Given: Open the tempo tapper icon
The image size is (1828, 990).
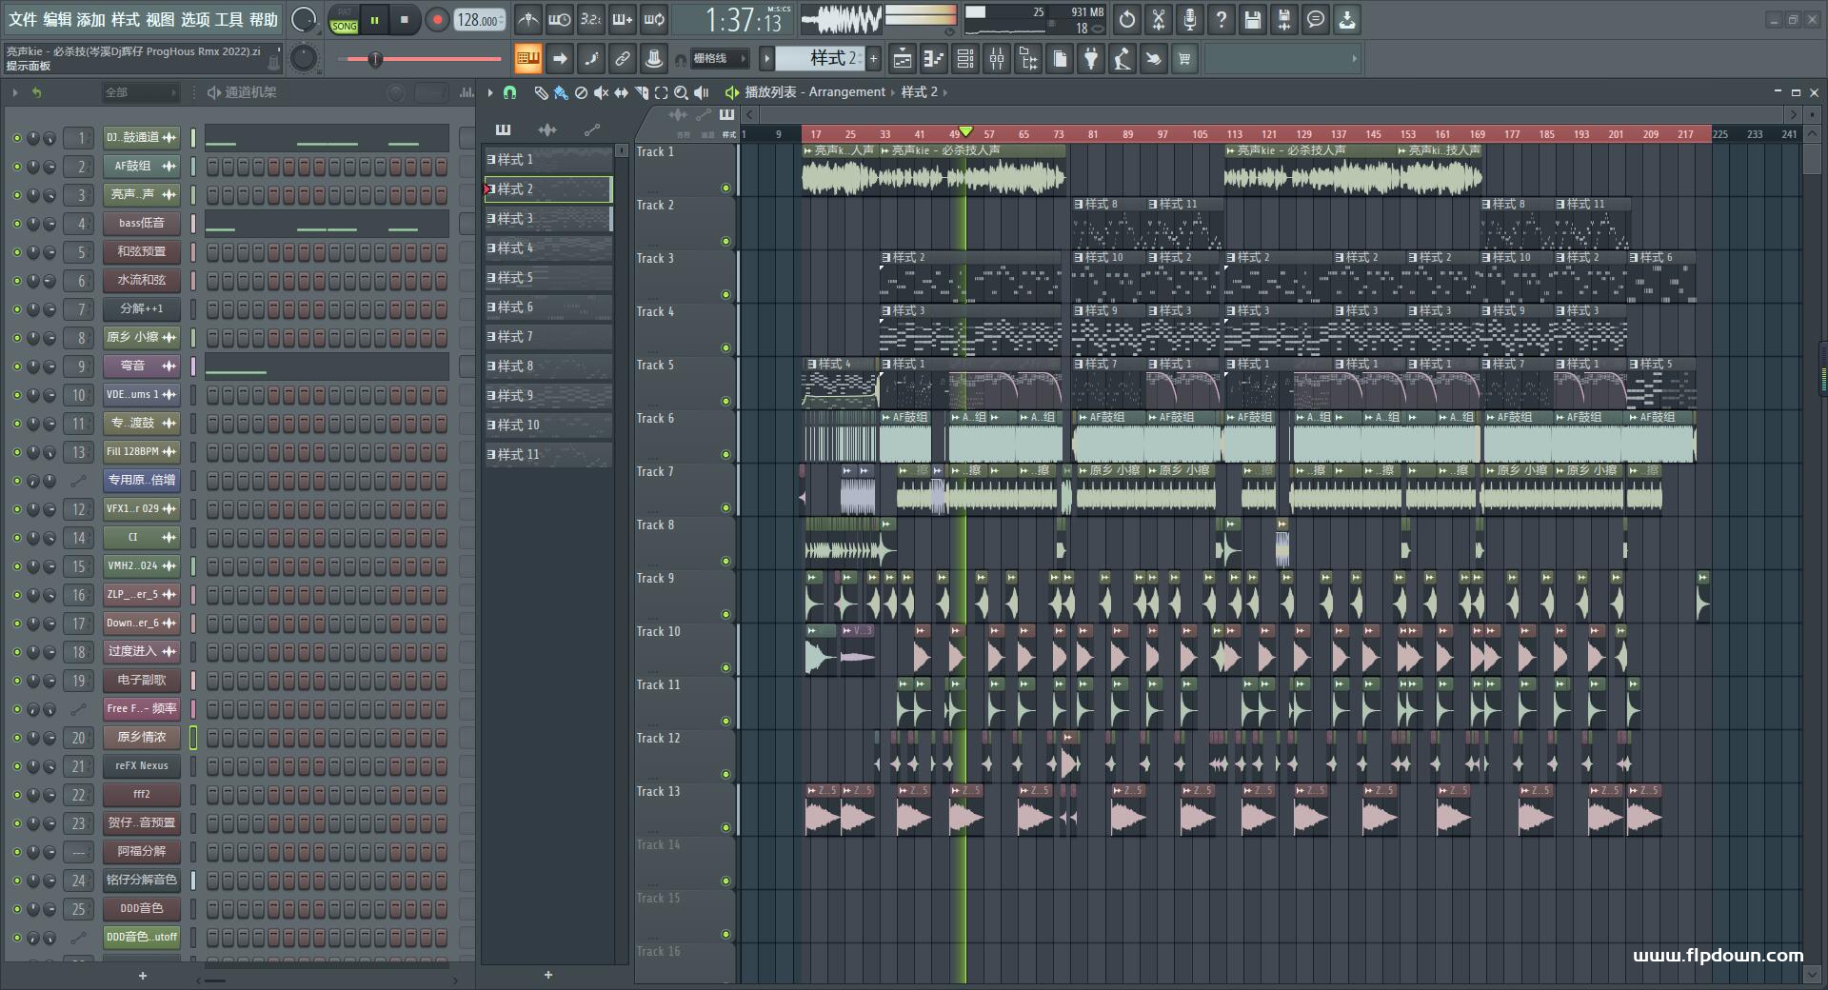Looking at the screenshot, I should (x=1123, y=59).
